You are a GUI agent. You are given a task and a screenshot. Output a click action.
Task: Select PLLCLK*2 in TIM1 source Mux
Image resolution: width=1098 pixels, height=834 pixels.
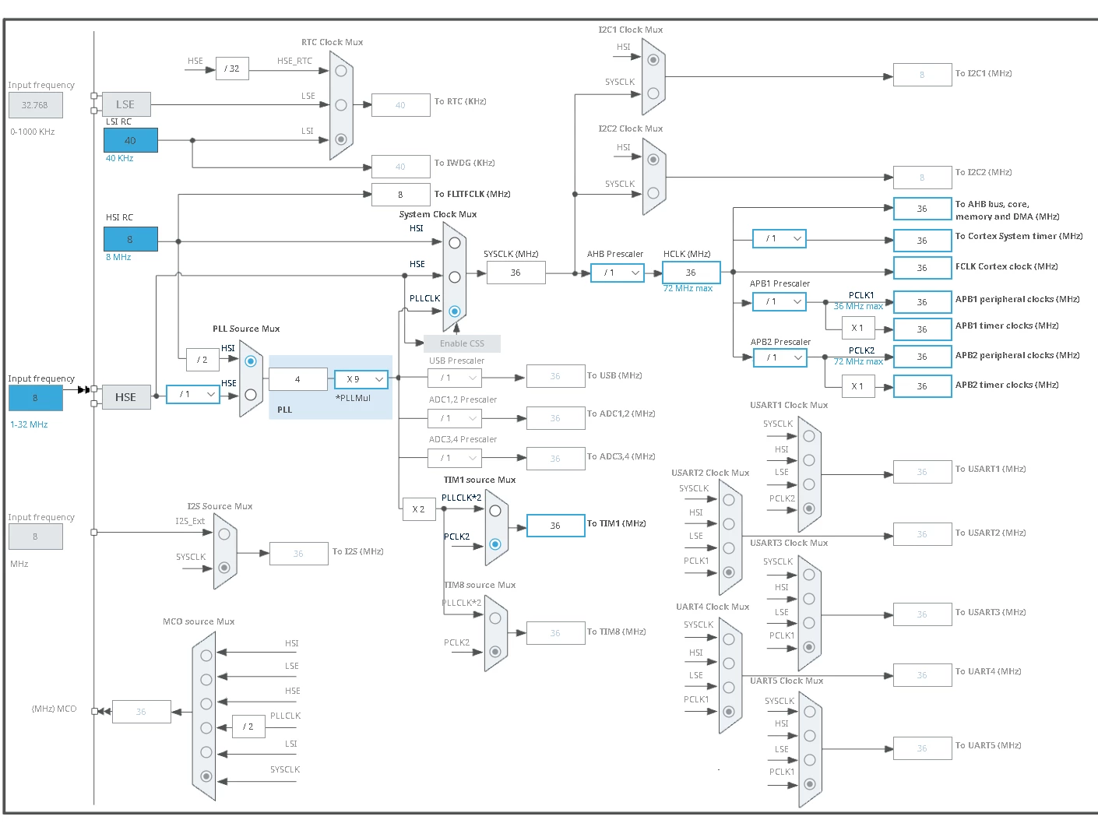click(495, 511)
